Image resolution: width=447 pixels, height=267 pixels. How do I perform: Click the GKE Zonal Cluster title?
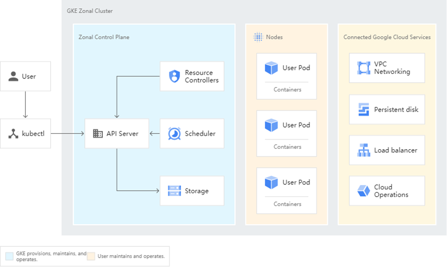coord(89,11)
